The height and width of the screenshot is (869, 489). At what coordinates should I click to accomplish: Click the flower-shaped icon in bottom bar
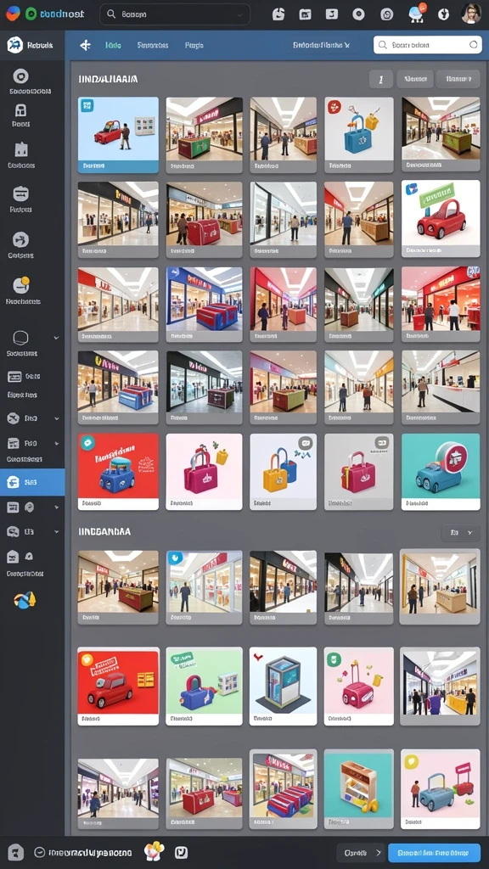point(154,850)
